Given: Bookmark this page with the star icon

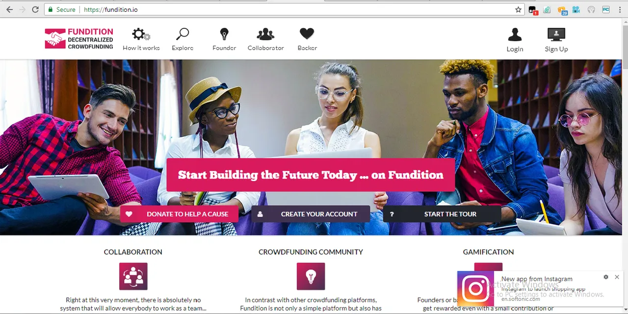Looking at the screenshot, I should (518, 9).
